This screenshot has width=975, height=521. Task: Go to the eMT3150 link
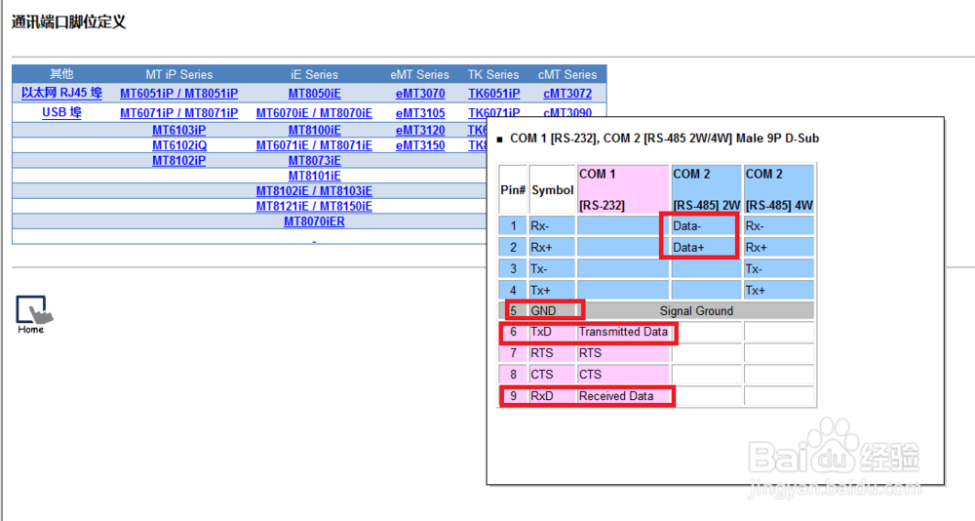(420, 145)
